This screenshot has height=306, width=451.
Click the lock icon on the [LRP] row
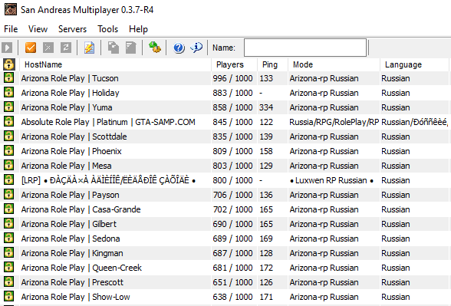coord(9,179)
